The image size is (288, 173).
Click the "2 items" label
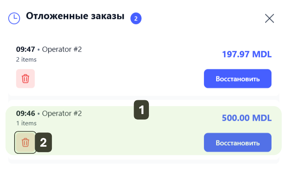(x=26, y=59)
